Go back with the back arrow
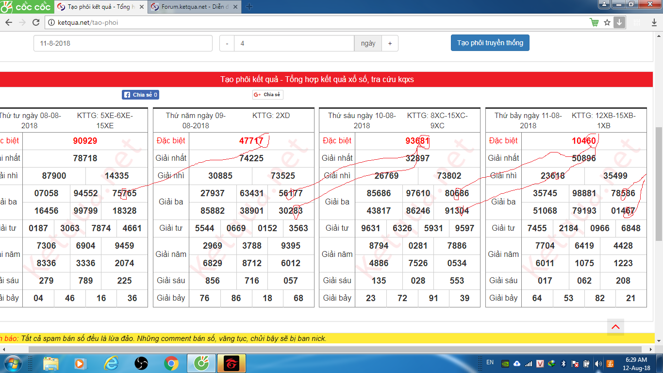The height and width of the screenshot is (373, 663). [x=9, y=22]
